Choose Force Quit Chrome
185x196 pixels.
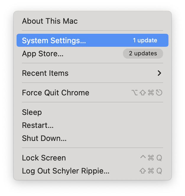56,93
